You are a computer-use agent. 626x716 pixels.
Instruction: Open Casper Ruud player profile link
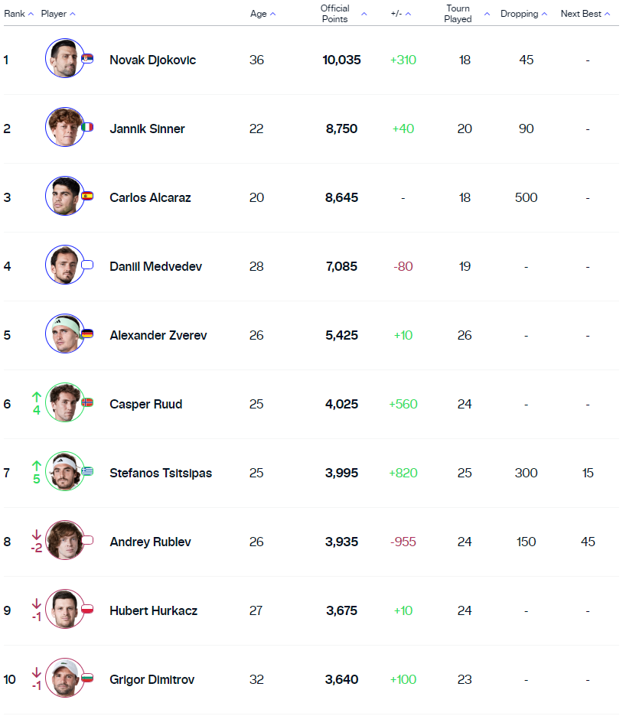coord(145,404)
